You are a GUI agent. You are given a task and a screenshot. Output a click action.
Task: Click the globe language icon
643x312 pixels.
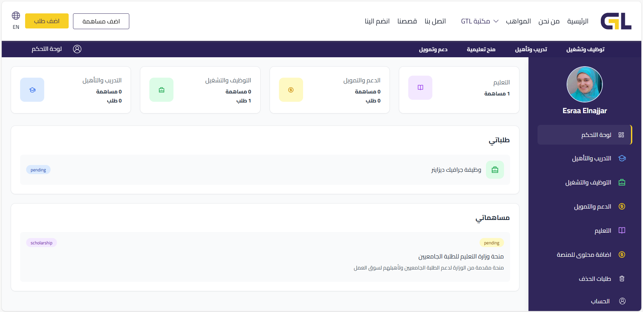(x=16, y=15)
